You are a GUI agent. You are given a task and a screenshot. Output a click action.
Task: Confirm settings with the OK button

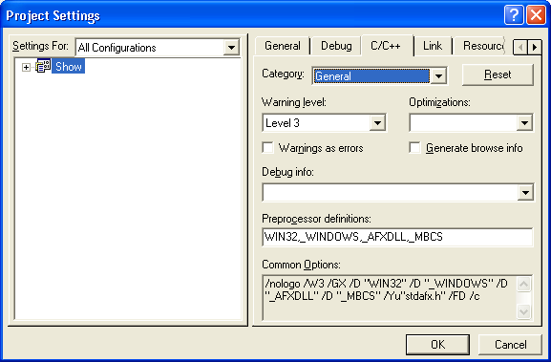pyautogui.click(x=437, y=345)
